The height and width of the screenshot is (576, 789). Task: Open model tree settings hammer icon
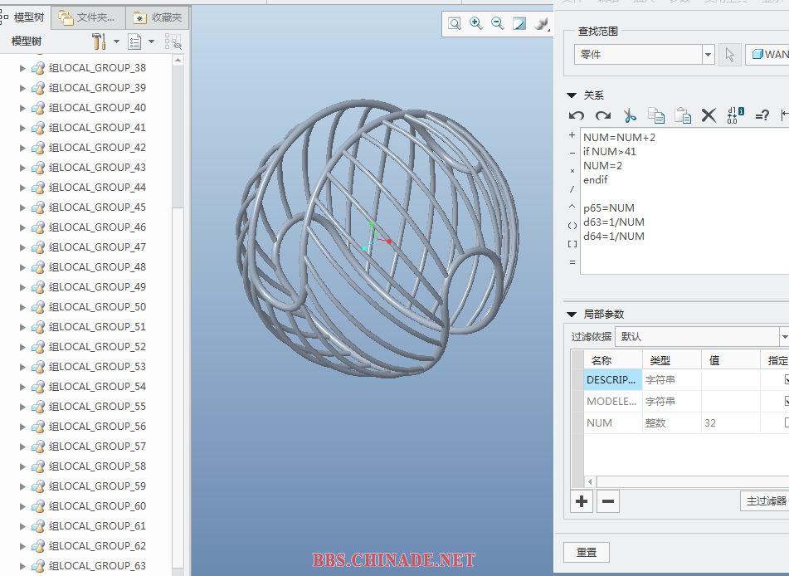click(99, 41)
